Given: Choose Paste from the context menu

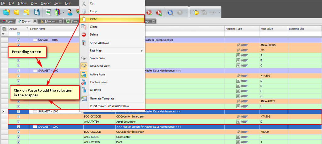Looking at the screenshot, I should 93,19.
